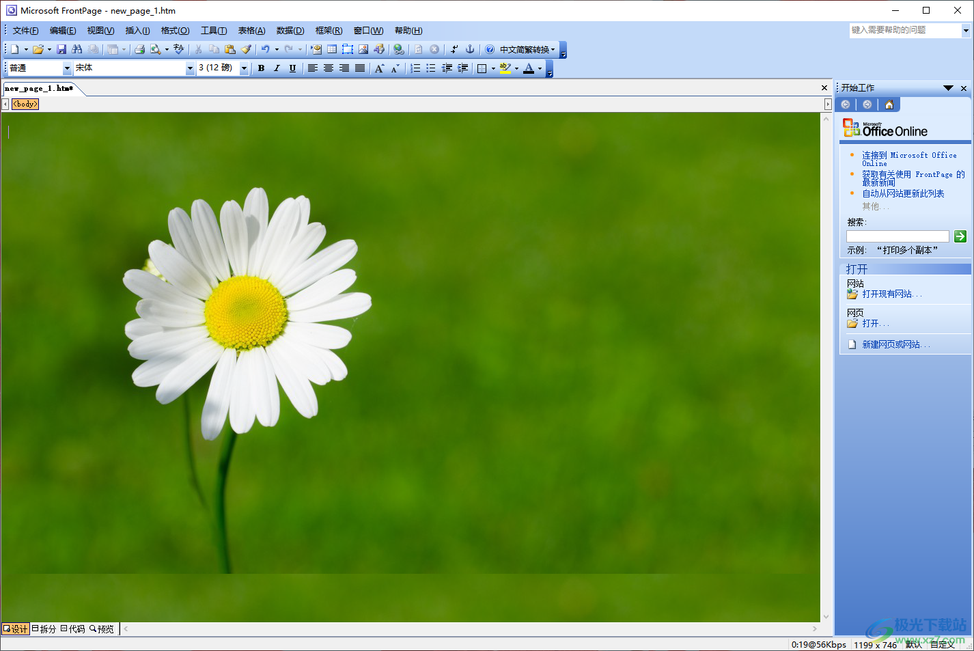This screenshot has height=651, width=974.
Task: Justify the text alignment
Action: pyautogui.click(x=360, y=68)
